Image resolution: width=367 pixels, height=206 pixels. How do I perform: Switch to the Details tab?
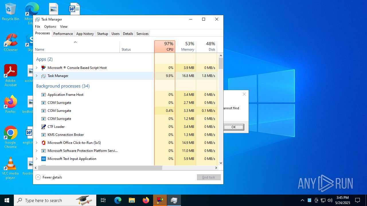coord(128,34)
